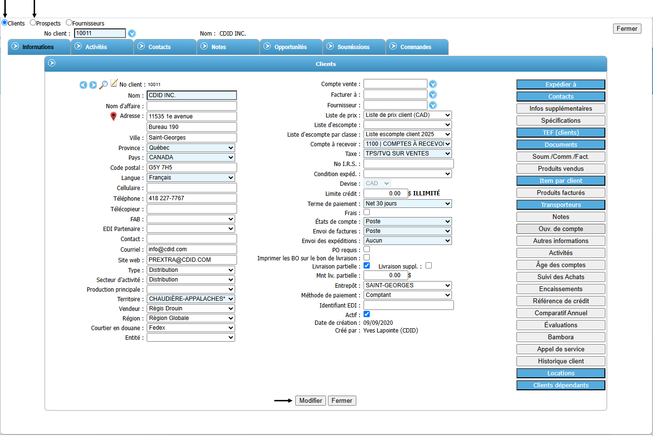Open the Facturer à lookup icon
Image resolution: width=653 pixels, height=436 pixels.
click(433, 95)
